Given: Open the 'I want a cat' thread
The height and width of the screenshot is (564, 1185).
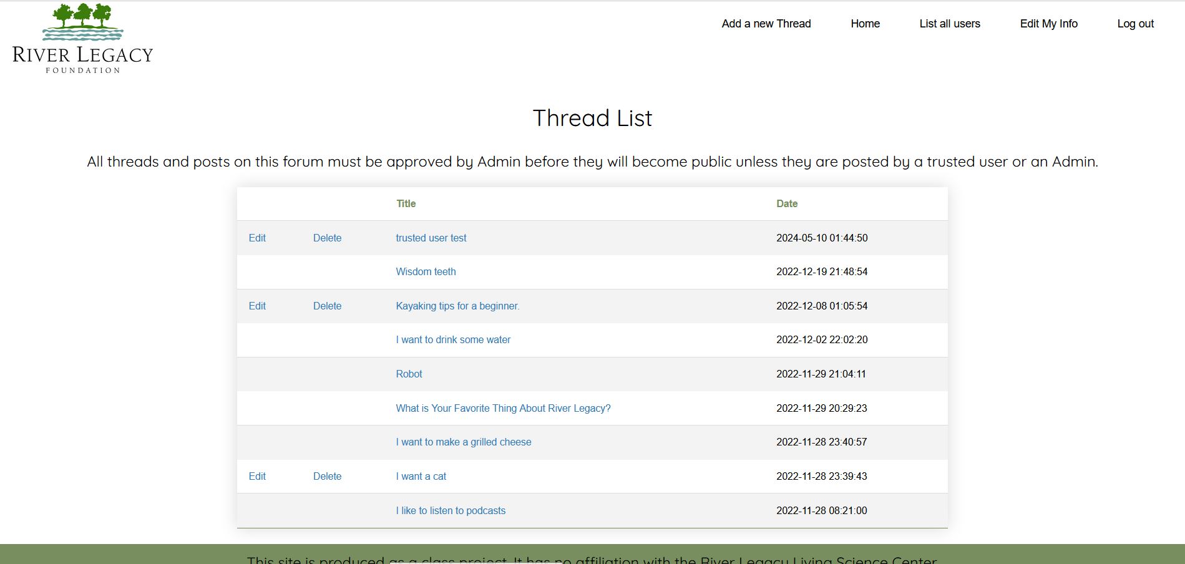Looking at the screenshot, I should pyautogui.click(x=421, y=476).
